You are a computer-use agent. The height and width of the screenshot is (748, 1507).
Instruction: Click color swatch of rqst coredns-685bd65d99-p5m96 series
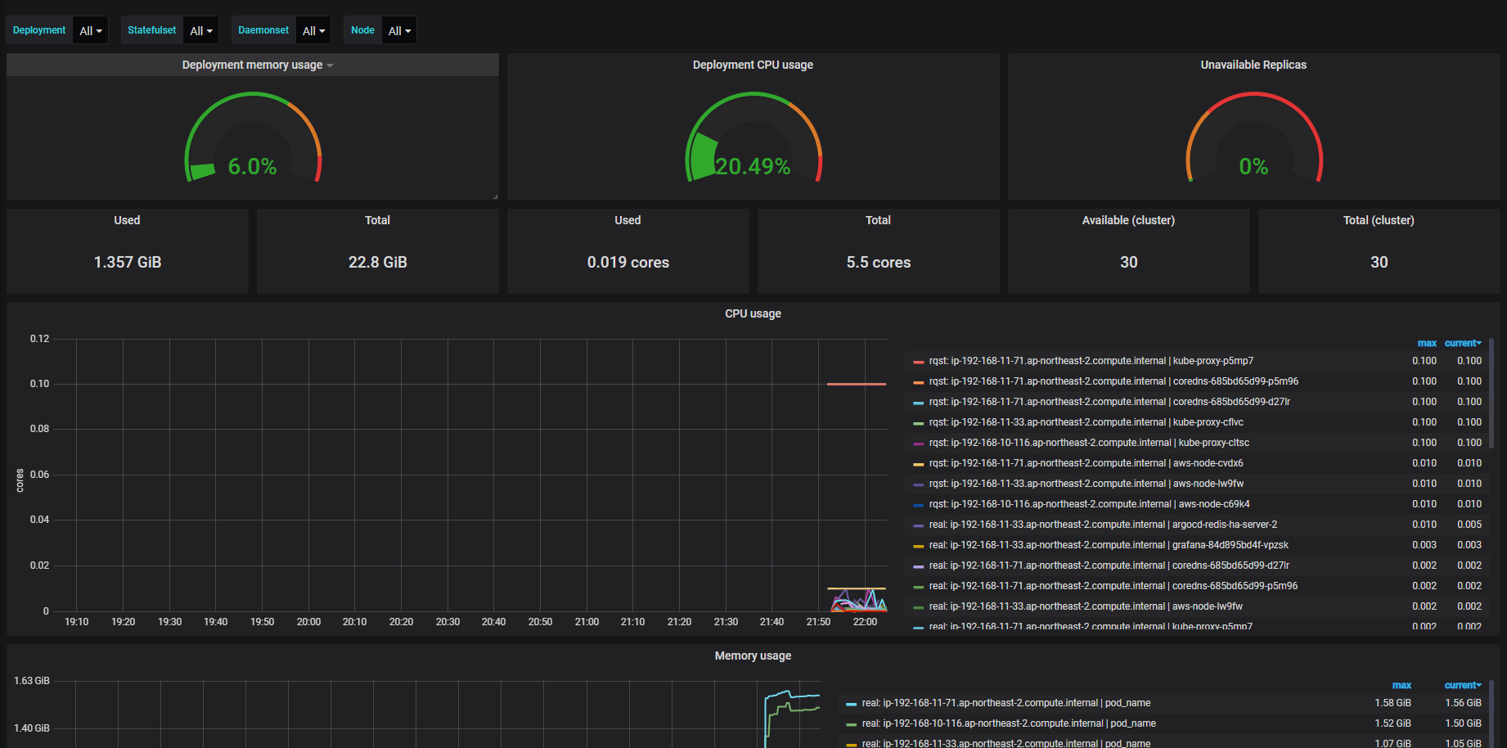918,382
